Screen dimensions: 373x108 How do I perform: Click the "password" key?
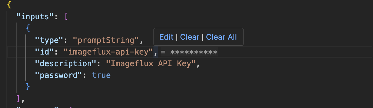click(x=59, y=75)
